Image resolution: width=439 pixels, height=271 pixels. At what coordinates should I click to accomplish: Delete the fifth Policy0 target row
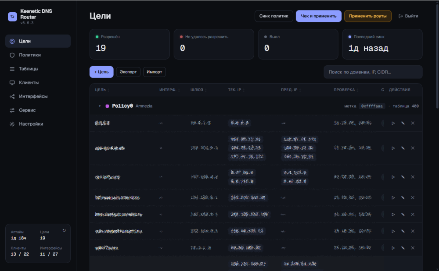pos(413,215)
